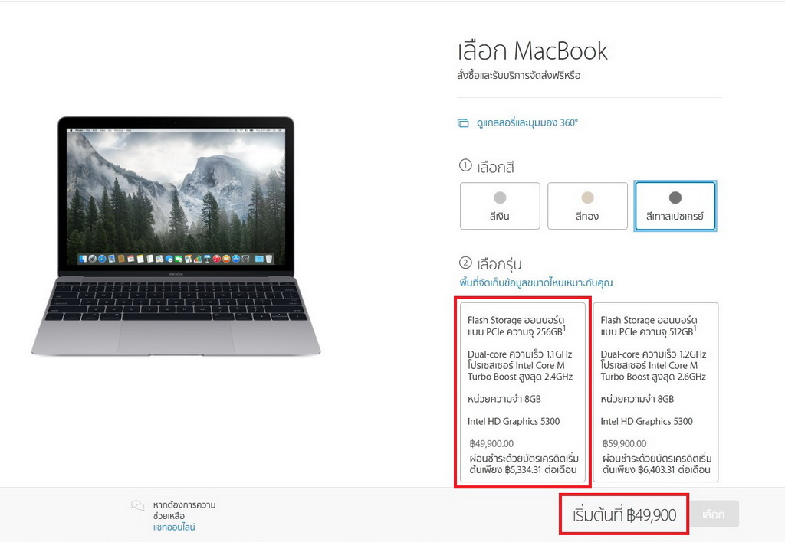Click the gold color dot

587,198
